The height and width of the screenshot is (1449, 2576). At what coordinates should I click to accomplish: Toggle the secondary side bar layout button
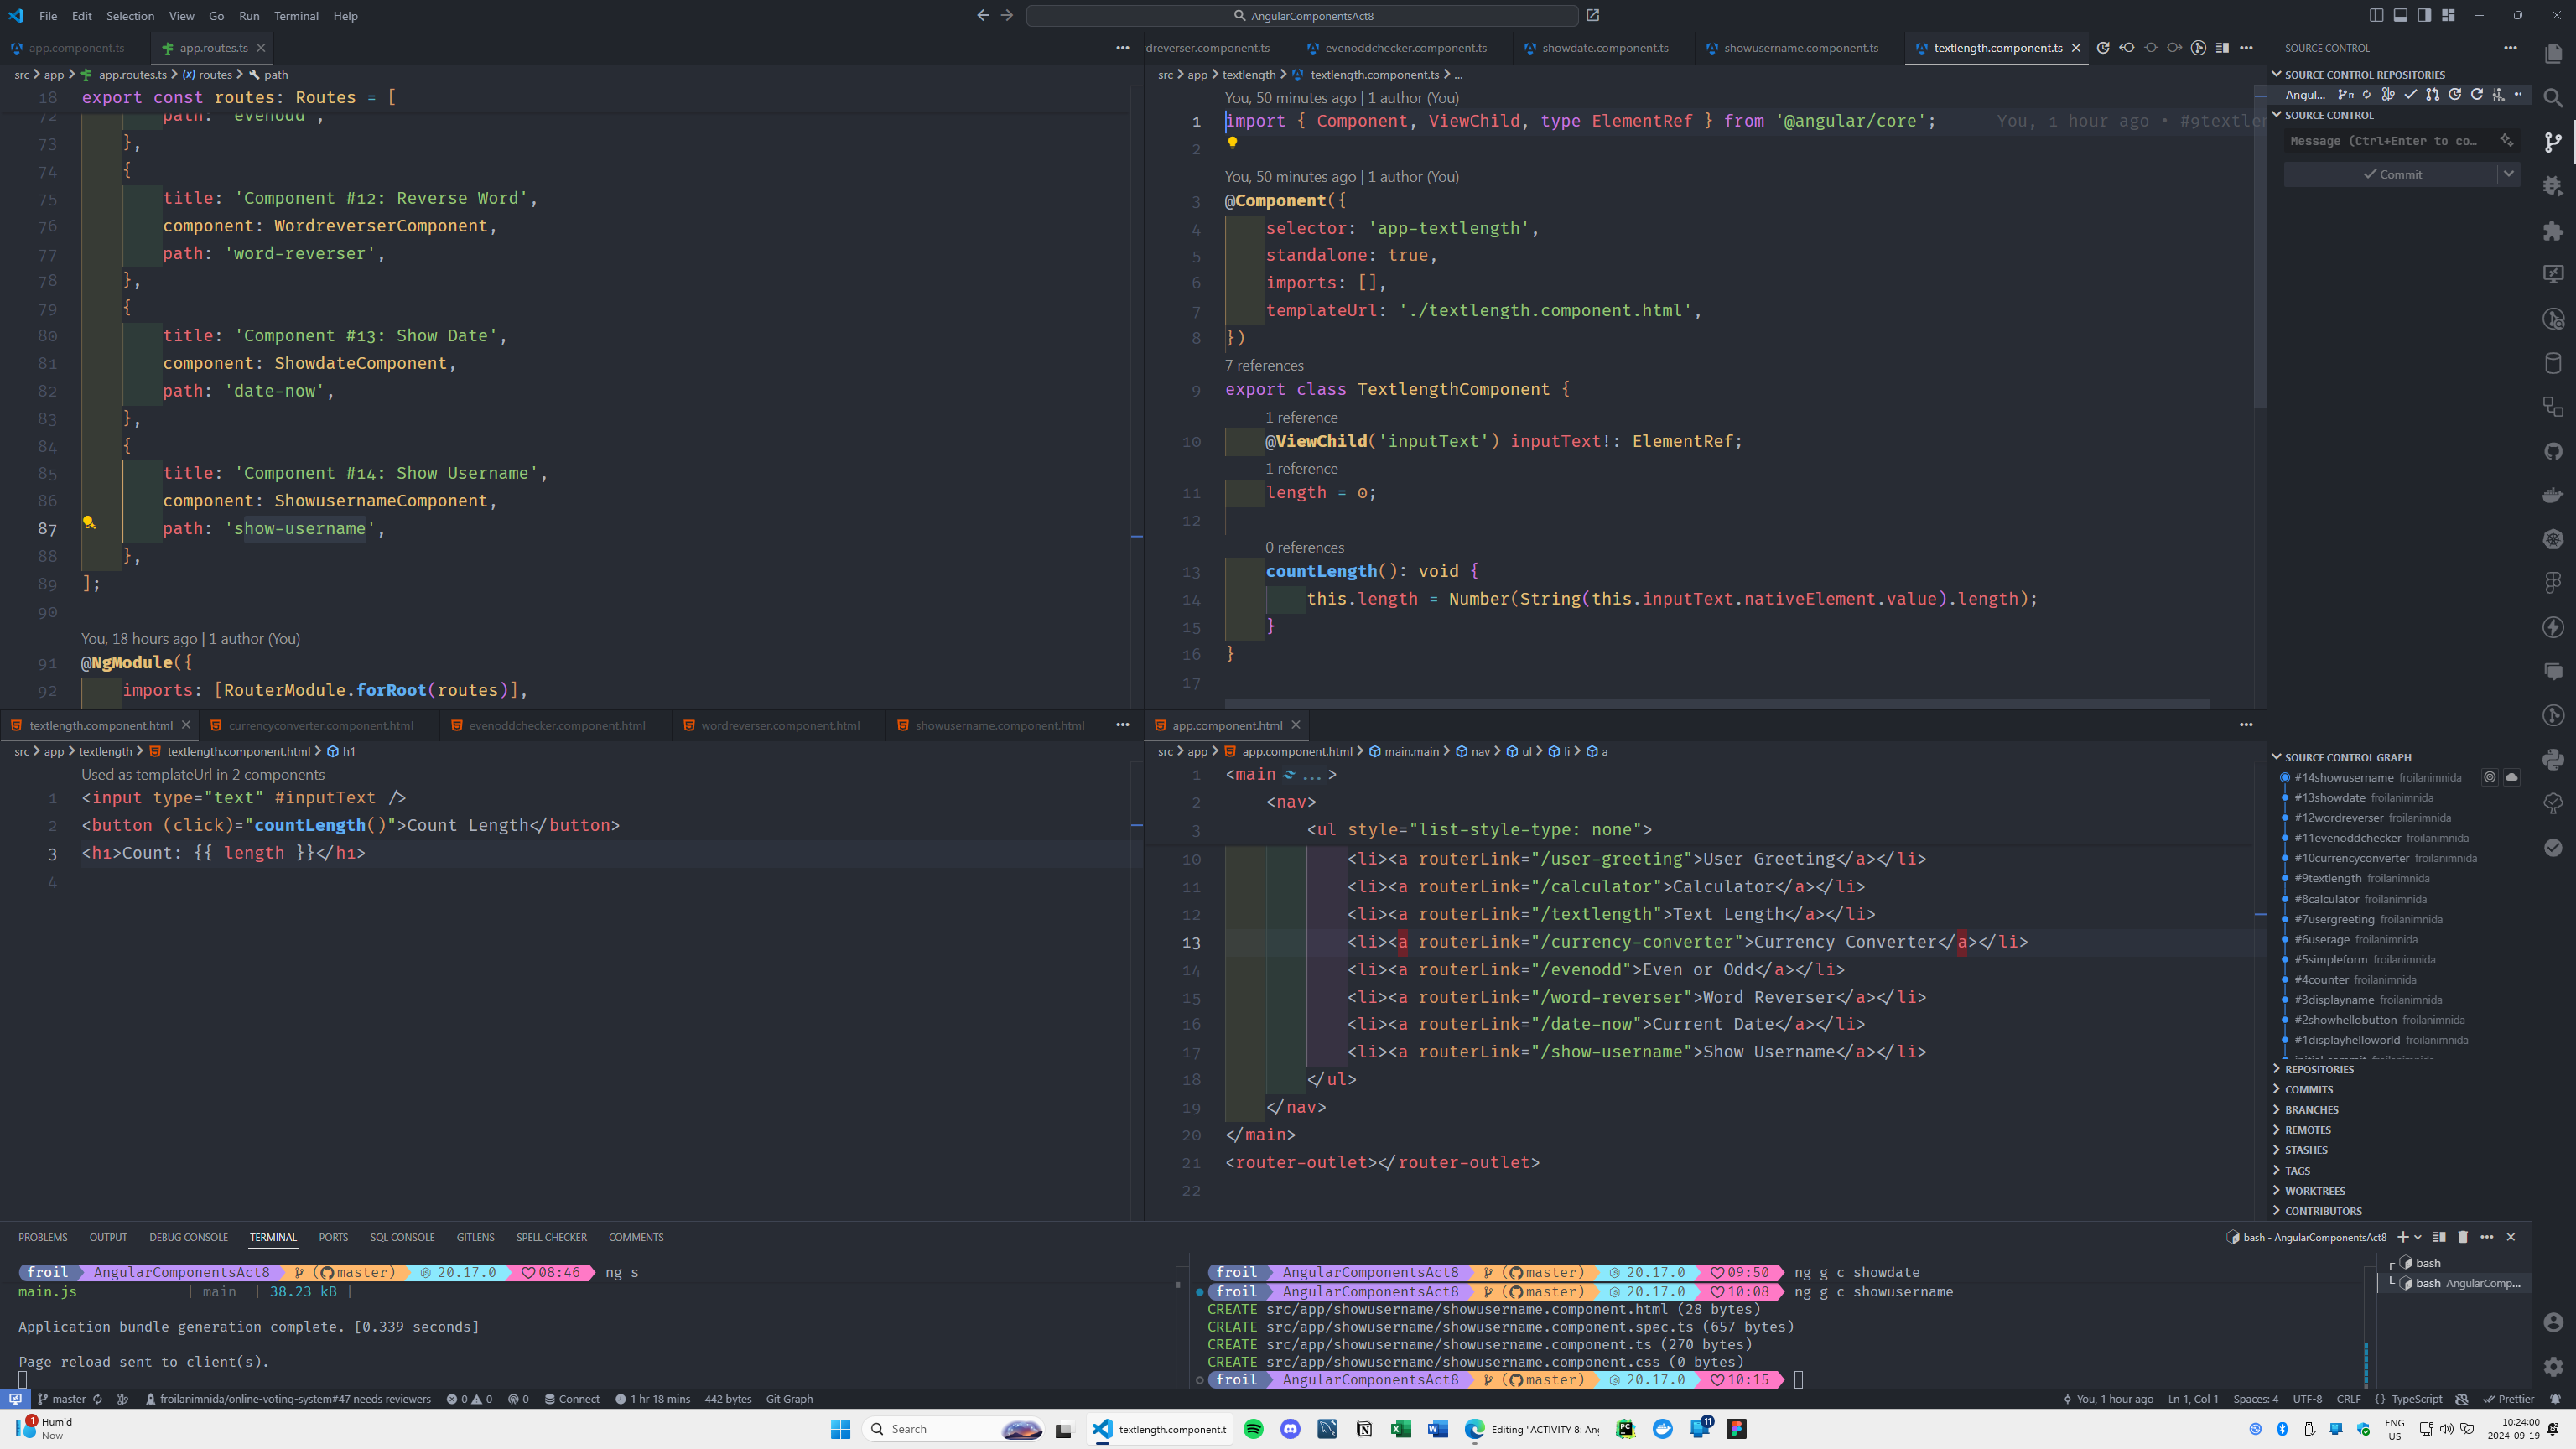click(2425, 15)
